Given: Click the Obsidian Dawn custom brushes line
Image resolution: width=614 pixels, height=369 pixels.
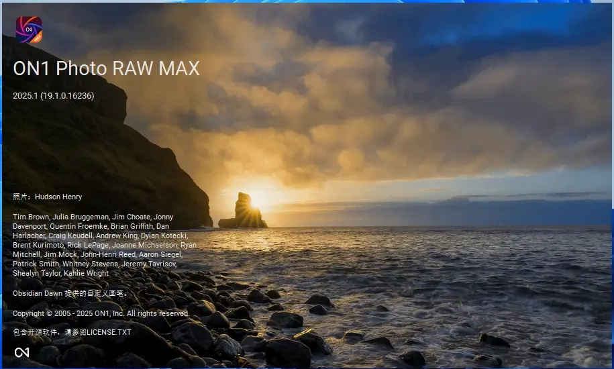Looking at the screenshot, I should coord(70,293).
